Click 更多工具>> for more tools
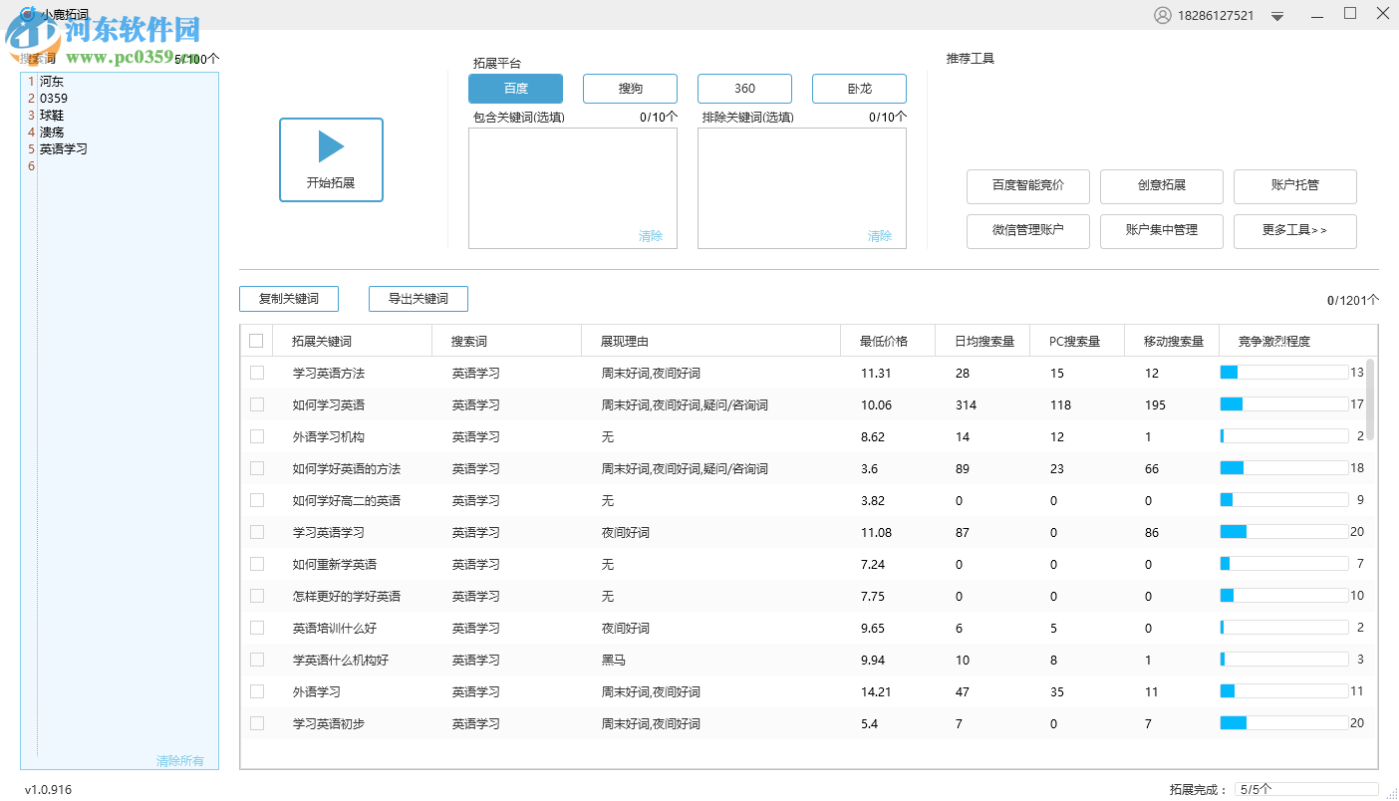 click(x=1294, y=231)
